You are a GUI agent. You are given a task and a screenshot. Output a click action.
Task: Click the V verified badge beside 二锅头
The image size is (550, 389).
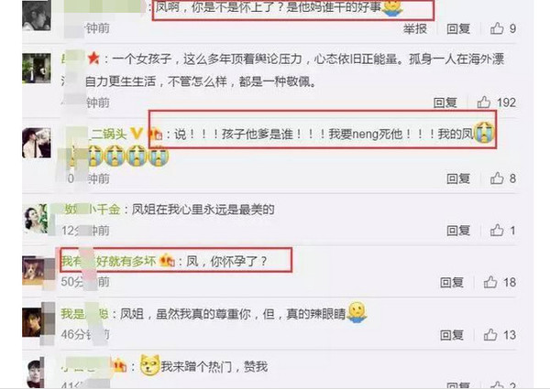(137, 134)
